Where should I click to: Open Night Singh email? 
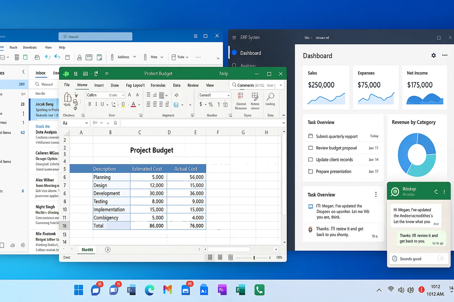44,215
